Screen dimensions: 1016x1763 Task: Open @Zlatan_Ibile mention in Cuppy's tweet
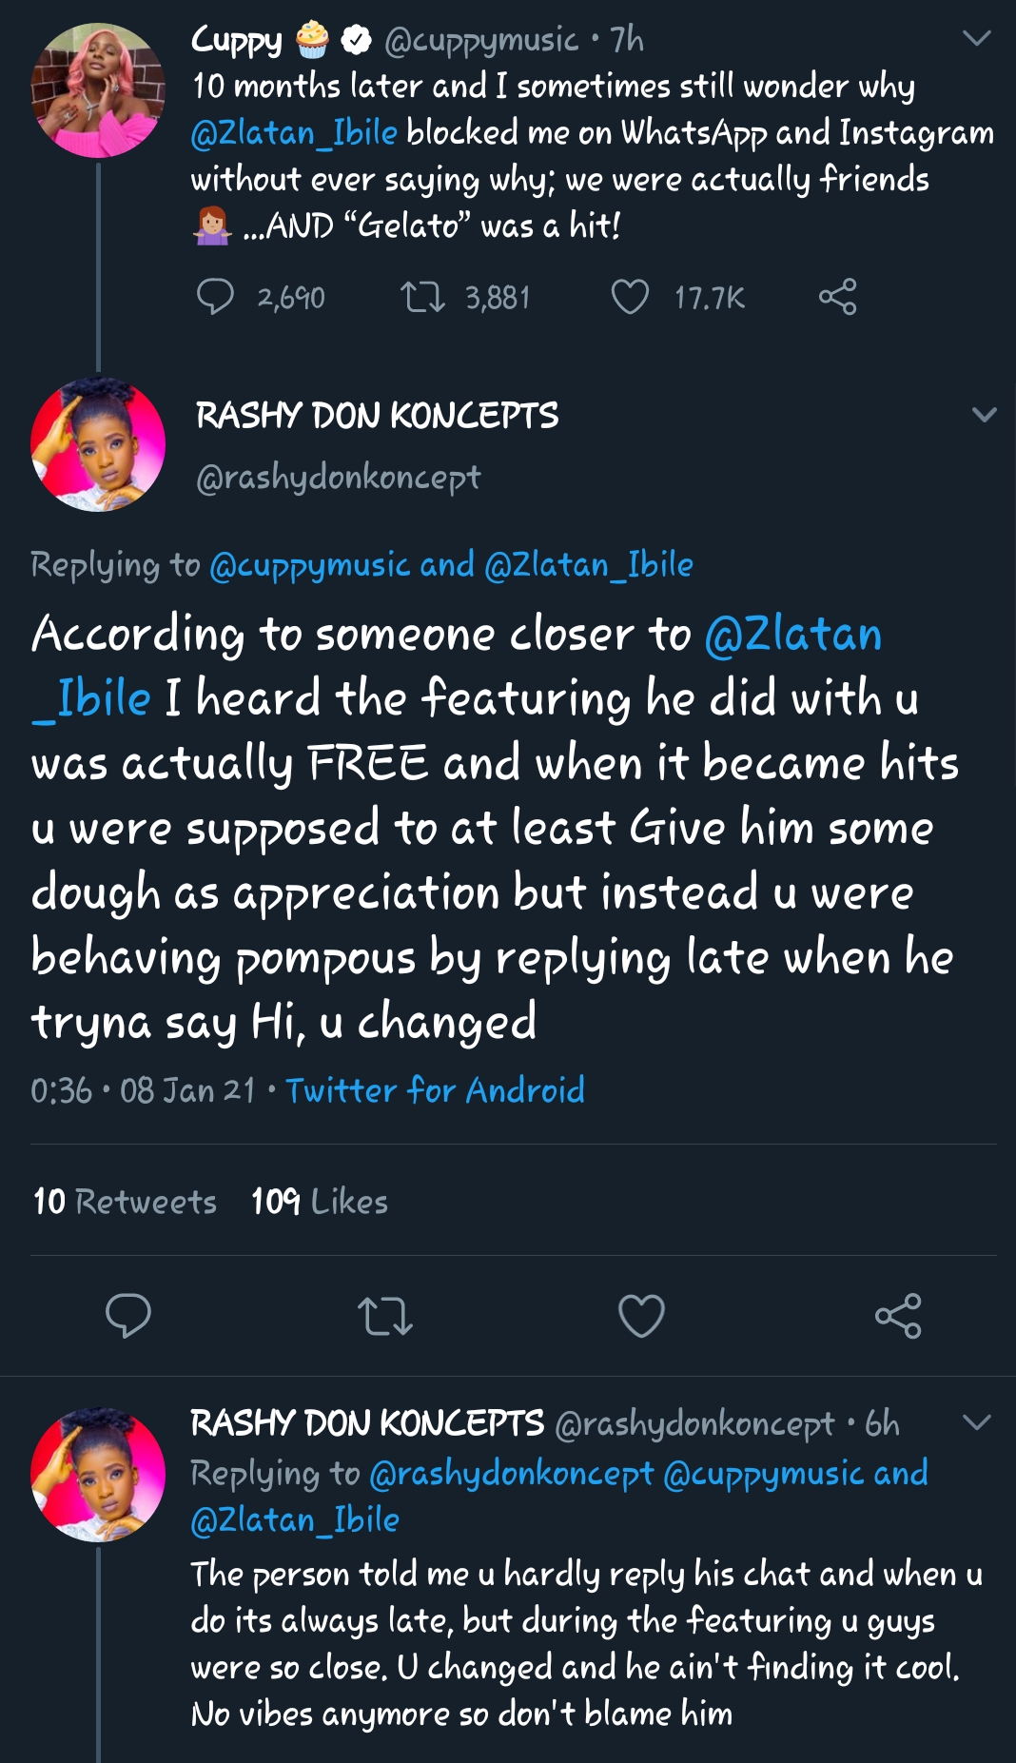click(x=294, y=132)
